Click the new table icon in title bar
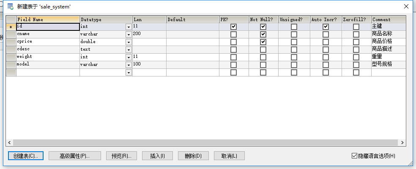The height and width of the screenshot is (169, 416). (x=10, y=7)
